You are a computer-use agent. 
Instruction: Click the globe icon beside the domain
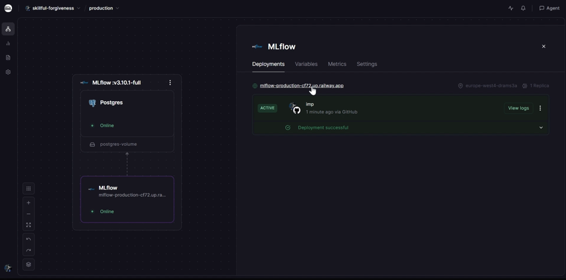pos(255,86)
